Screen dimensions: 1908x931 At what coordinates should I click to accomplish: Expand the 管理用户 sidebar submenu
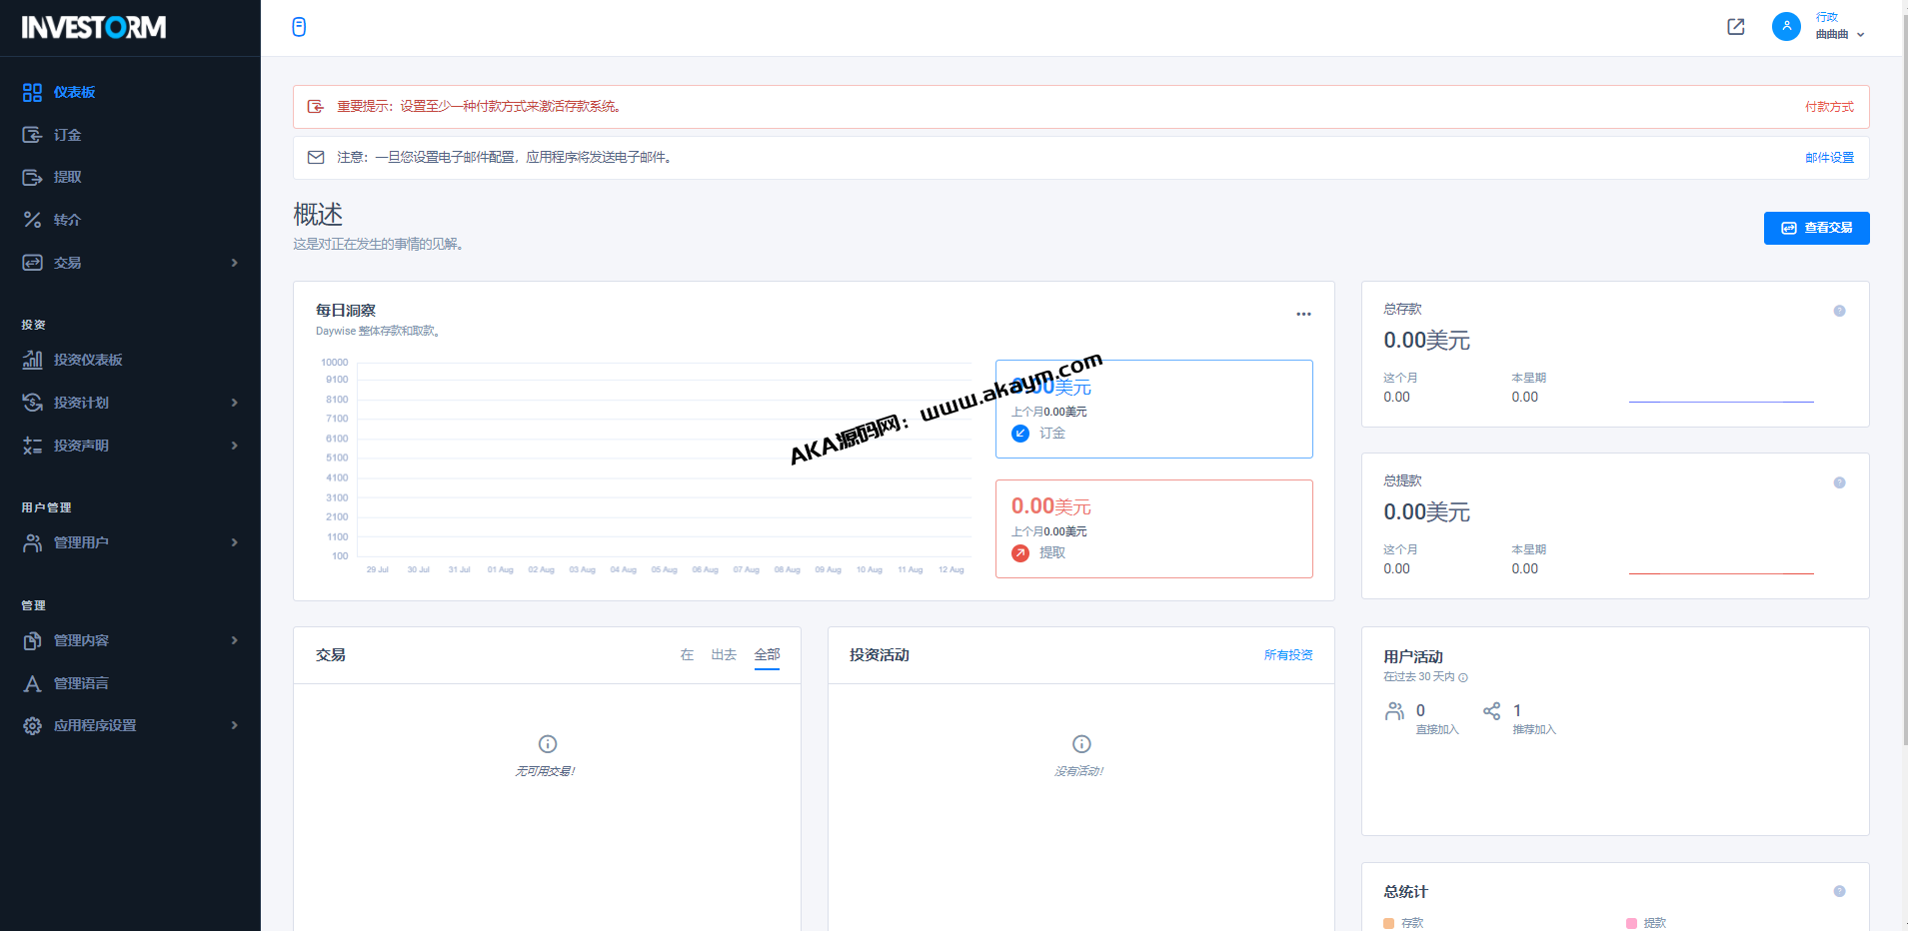click(x=234, y=542)
